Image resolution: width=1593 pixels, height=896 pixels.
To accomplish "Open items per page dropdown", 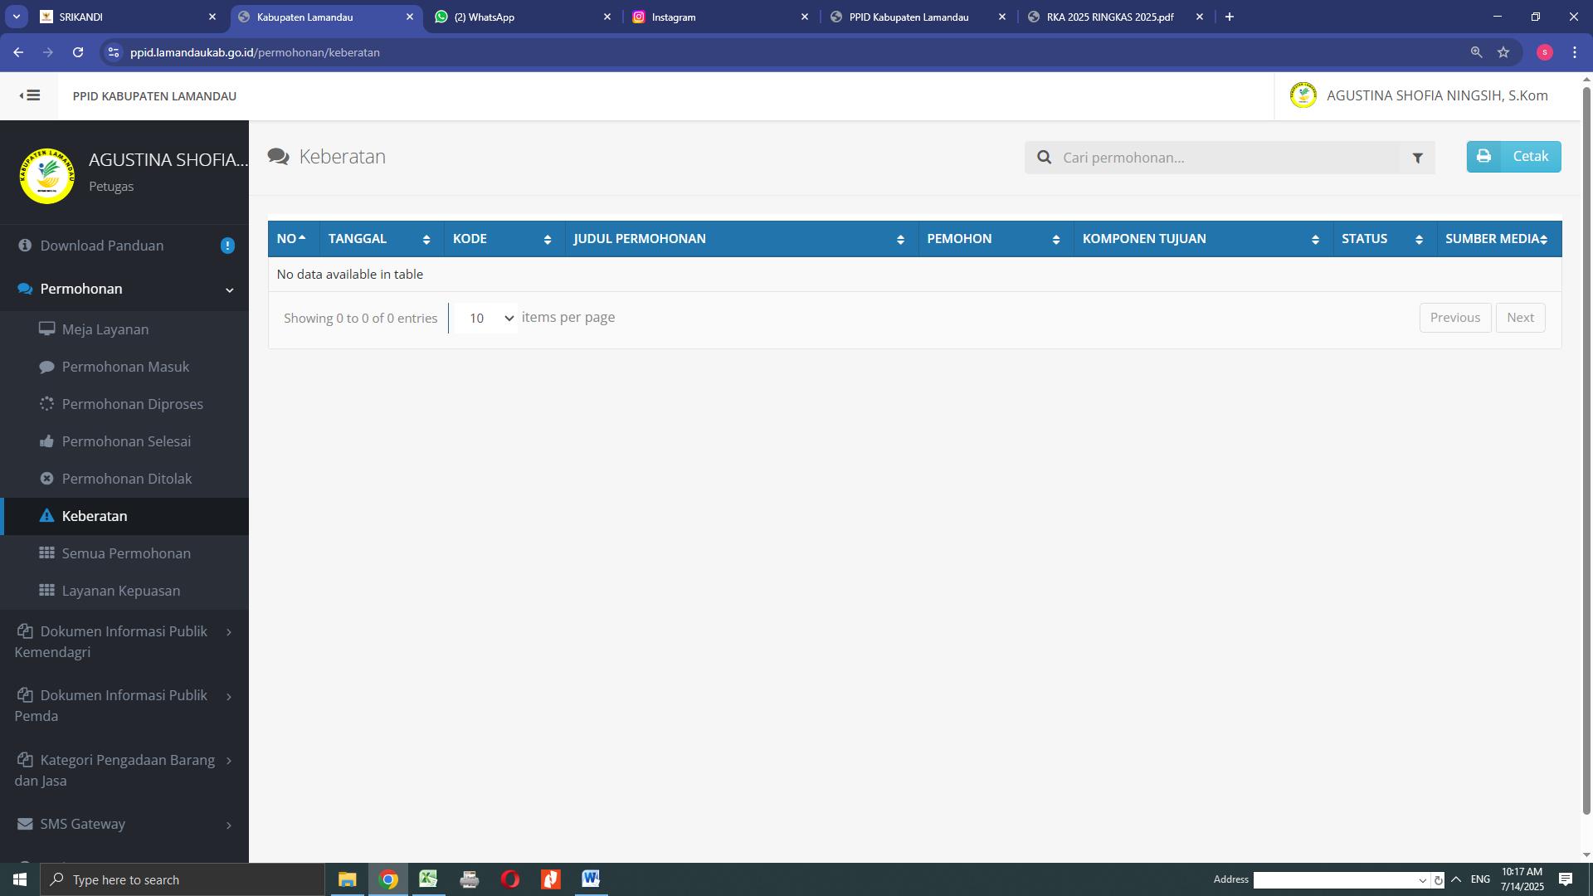I will [486, 319].
